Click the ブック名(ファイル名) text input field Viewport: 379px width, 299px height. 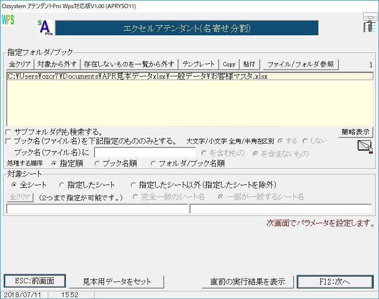(145, 153)
